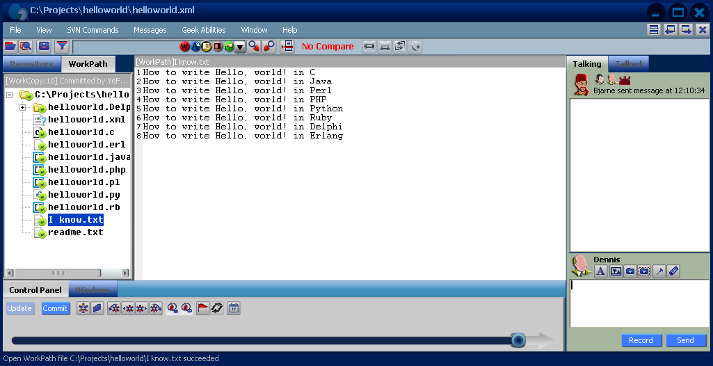Click the blue upload-arrow toolbar icon
The image size is (713, 366).
[44, 46]
